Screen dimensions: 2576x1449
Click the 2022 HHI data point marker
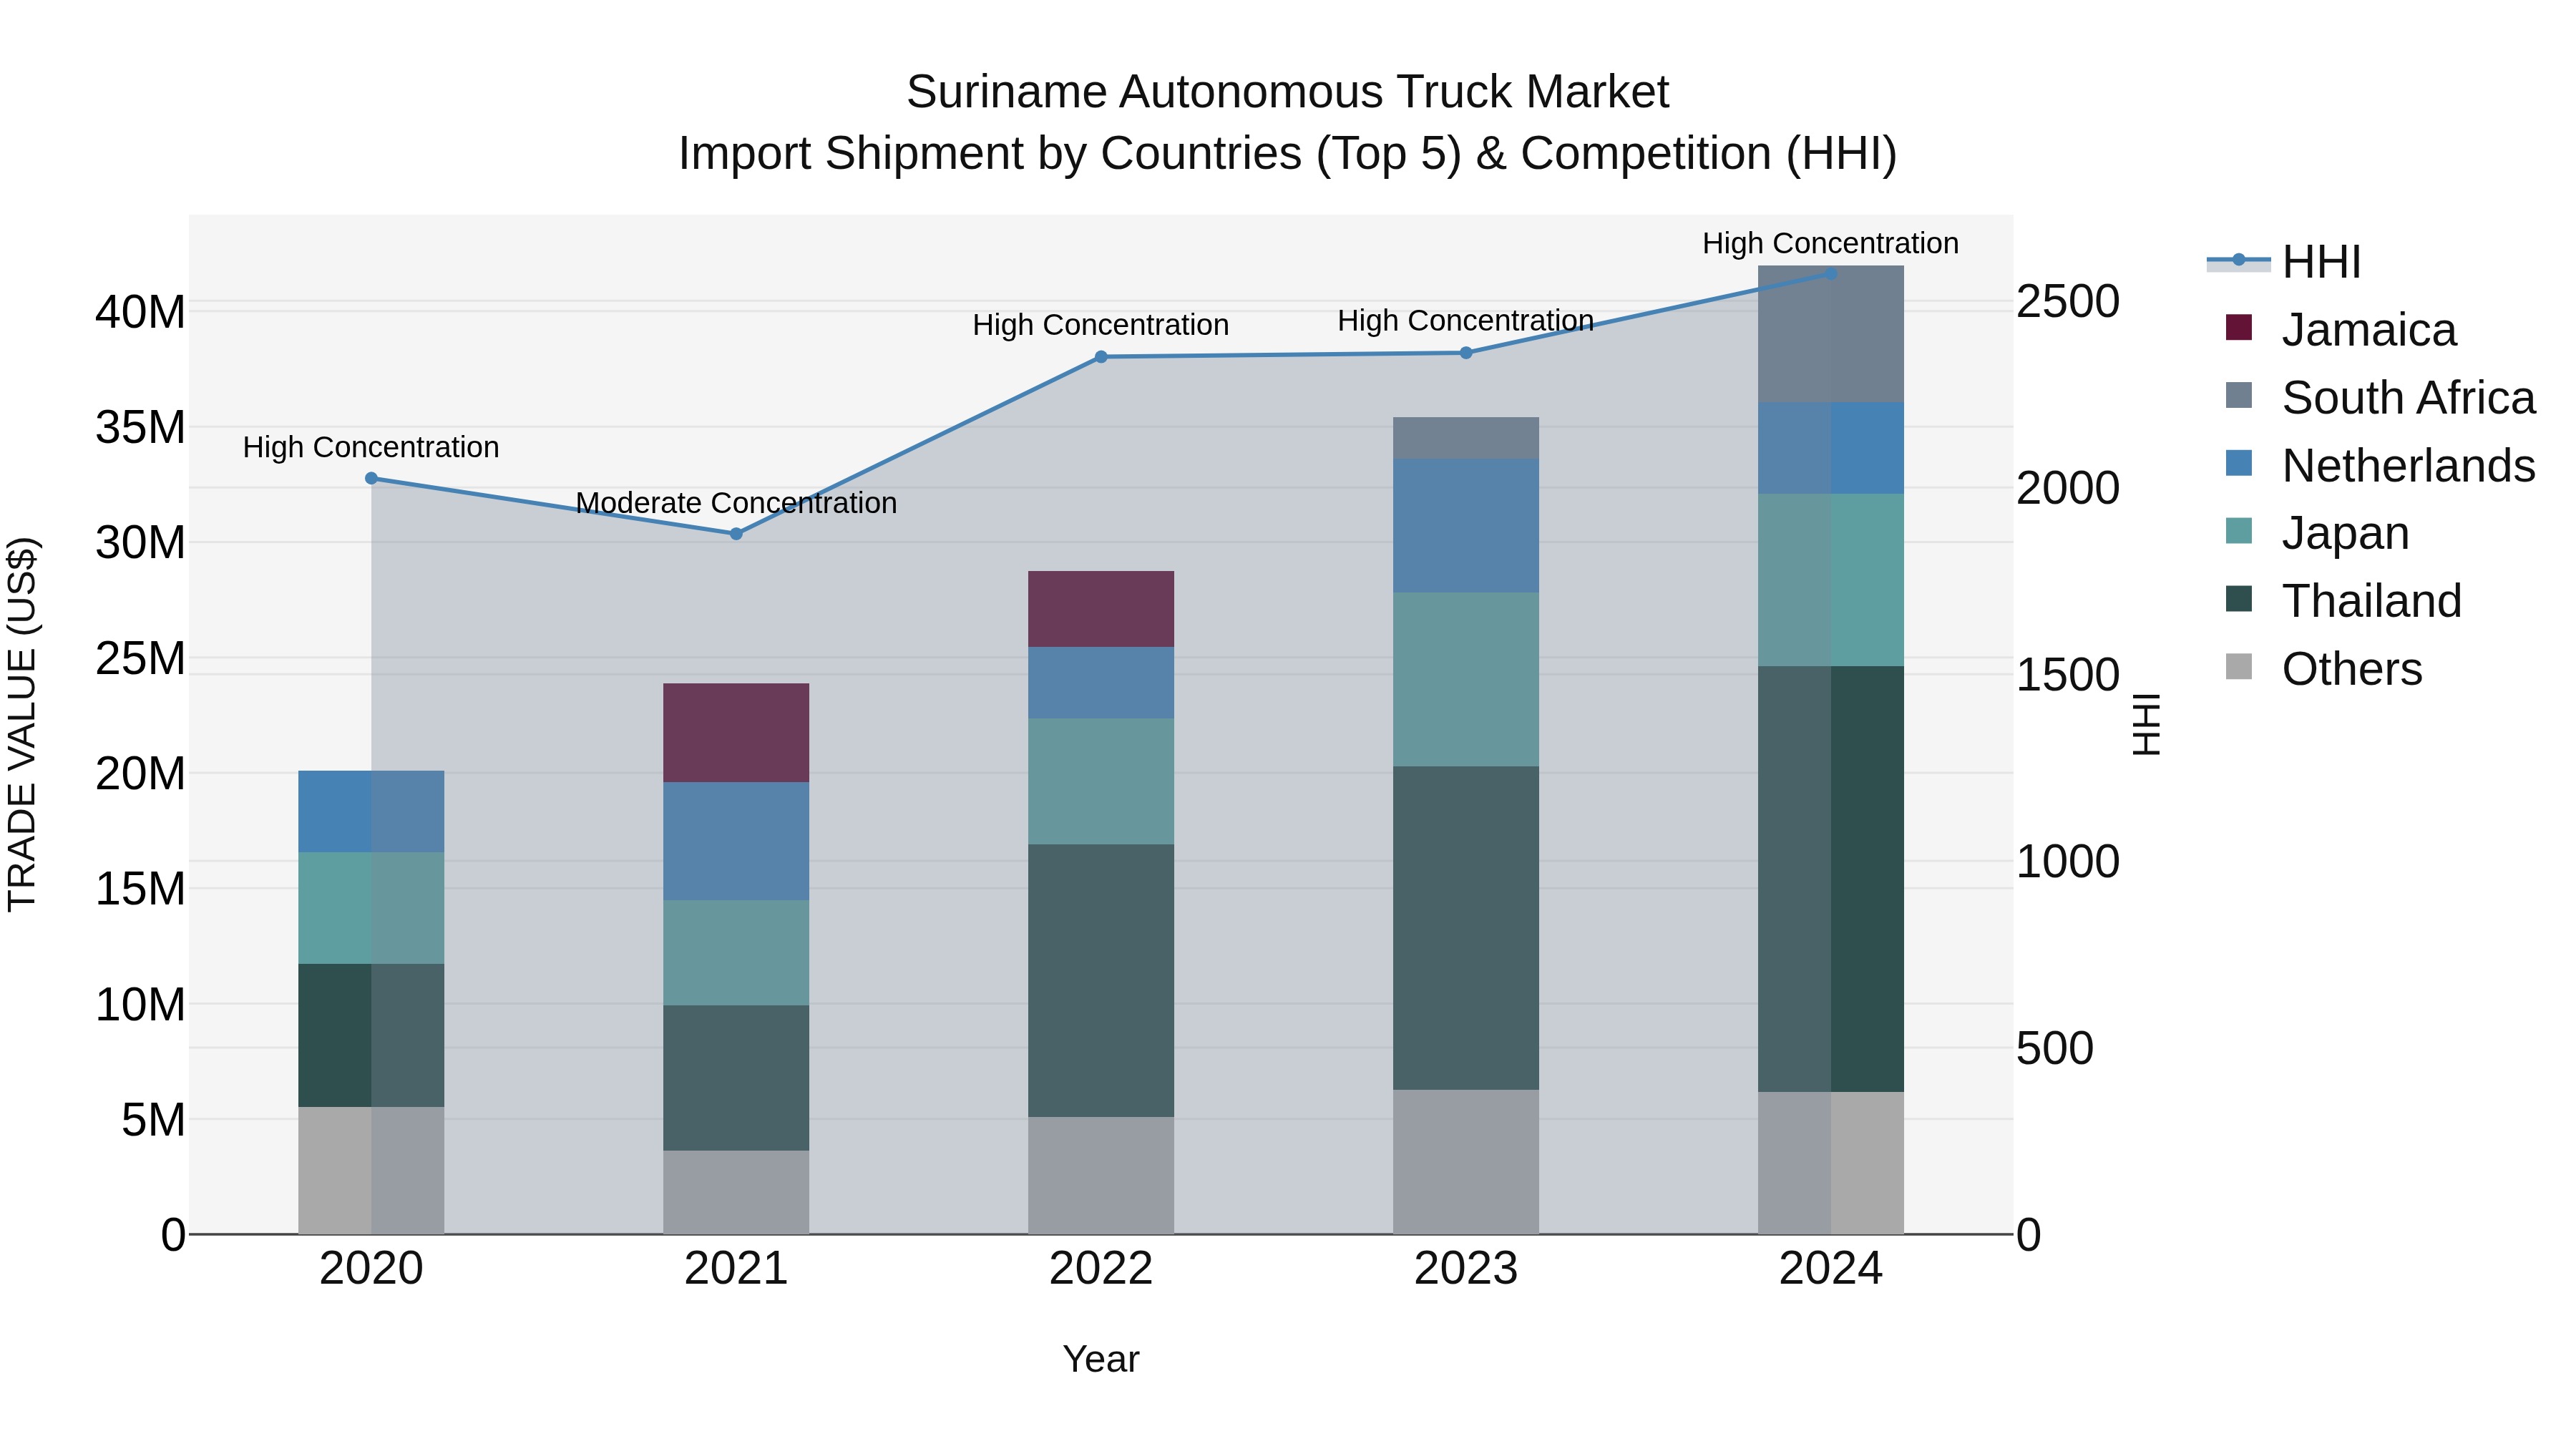pos(1101,357)
